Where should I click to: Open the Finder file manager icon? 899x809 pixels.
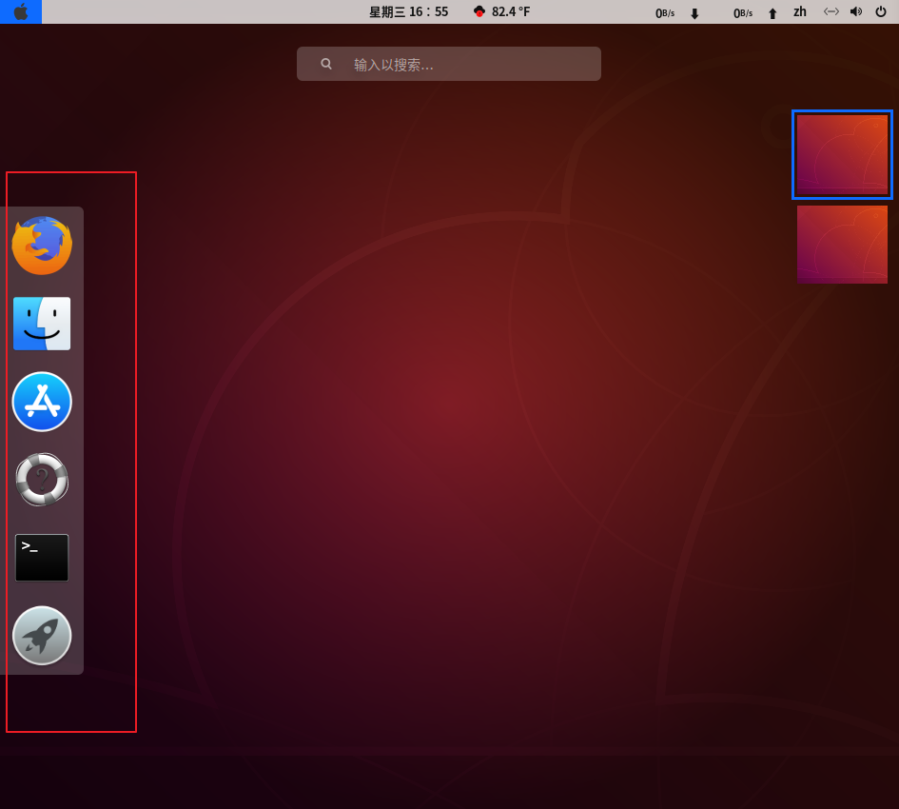click(x=42, y=324)
